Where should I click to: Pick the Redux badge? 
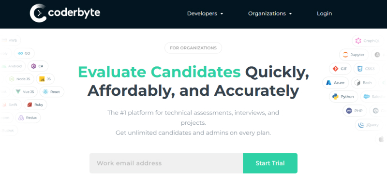point(28,118)
